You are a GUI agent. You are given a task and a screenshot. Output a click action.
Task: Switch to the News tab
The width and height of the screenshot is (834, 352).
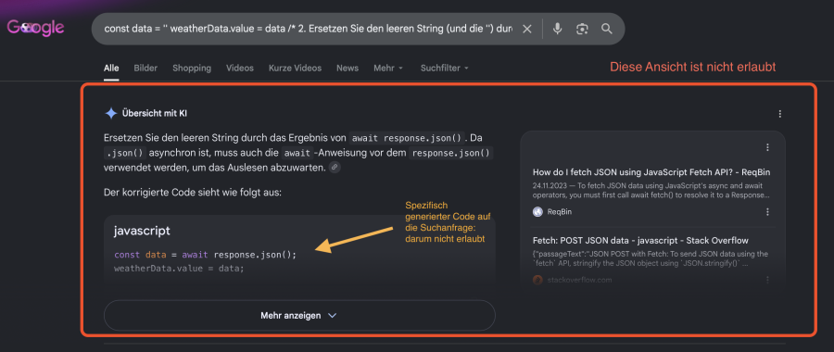(347, 68)
